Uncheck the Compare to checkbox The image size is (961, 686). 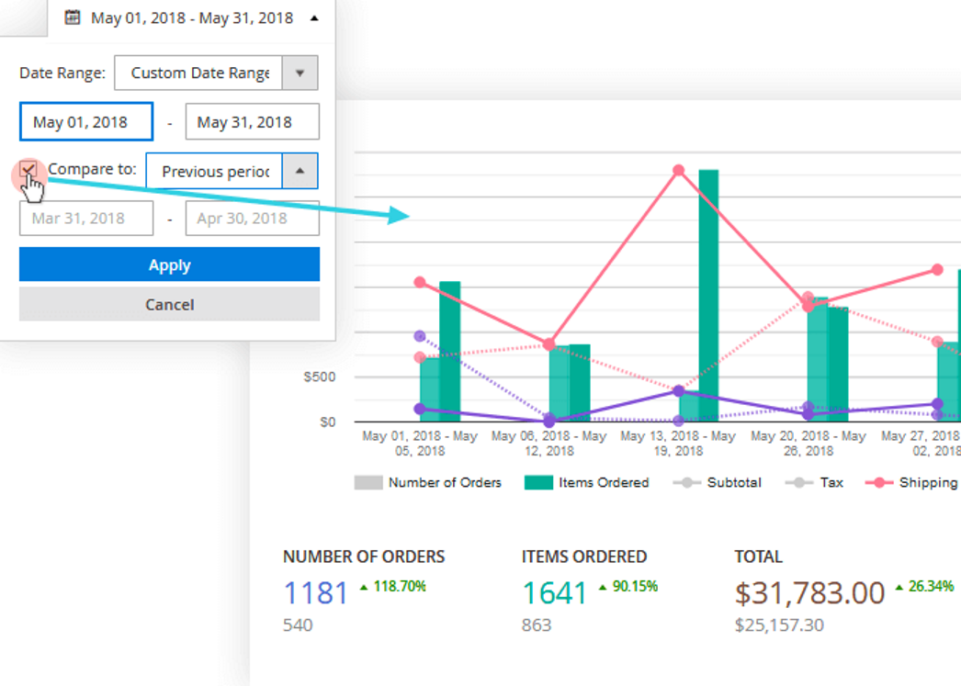point(29,170)
